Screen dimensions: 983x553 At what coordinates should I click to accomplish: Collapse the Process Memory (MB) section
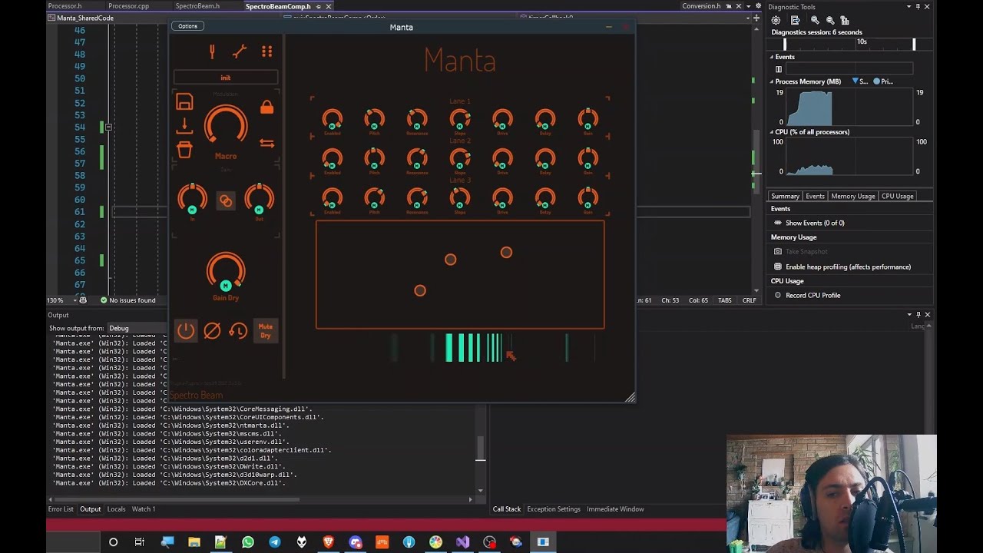[772, 81]
